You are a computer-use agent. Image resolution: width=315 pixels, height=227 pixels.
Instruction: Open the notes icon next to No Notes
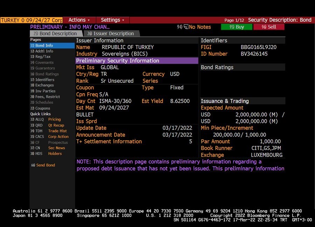[186, 27]
